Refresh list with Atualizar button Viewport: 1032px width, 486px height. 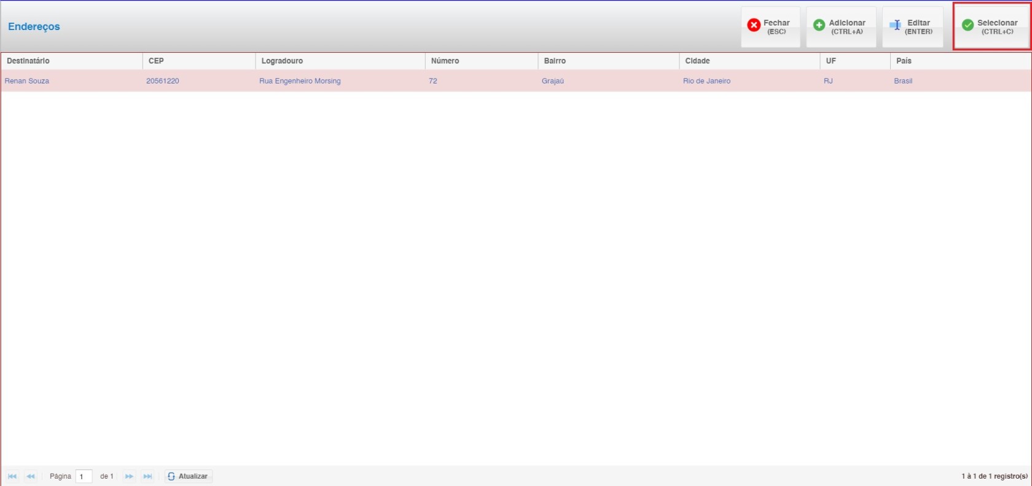[188, 476]
